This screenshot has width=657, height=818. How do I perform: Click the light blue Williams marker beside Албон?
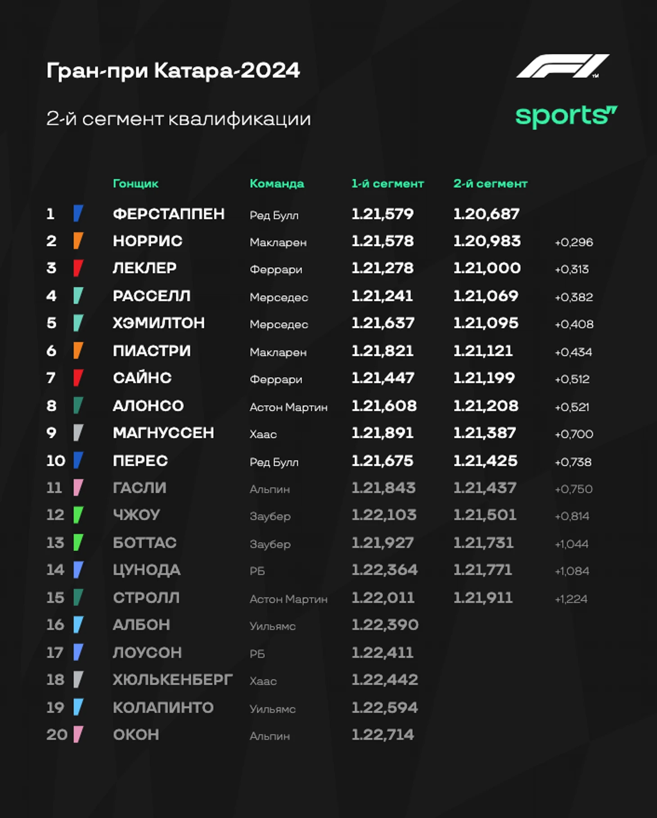[x=78, y=625]
